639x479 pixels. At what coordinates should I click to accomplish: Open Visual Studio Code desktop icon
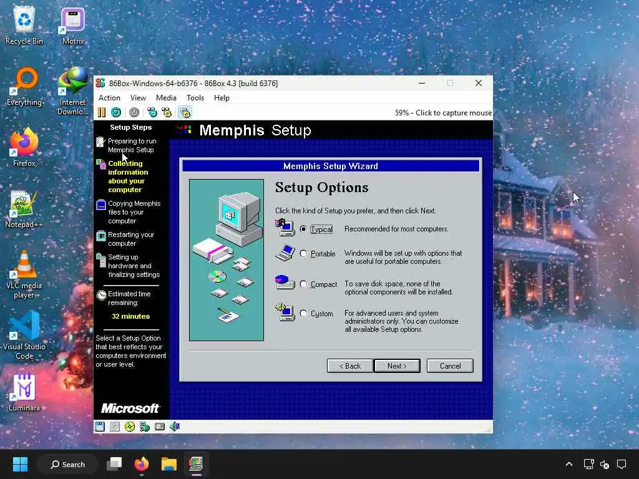tap(24, 336)
